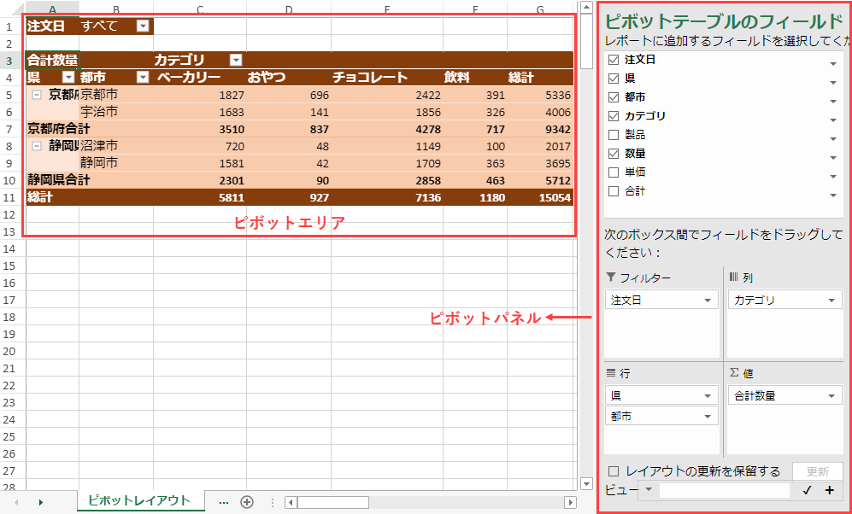Select the ピボットレイアウト sheet tab
This screenshot has width=852, height=514.
pyautogui.click(x=140, y=500)
